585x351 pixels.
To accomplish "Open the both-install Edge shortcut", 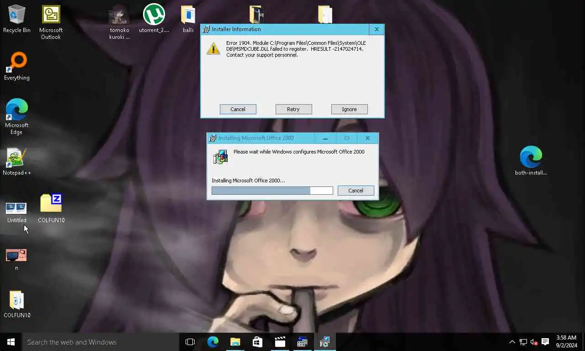I will coord(531,161).
